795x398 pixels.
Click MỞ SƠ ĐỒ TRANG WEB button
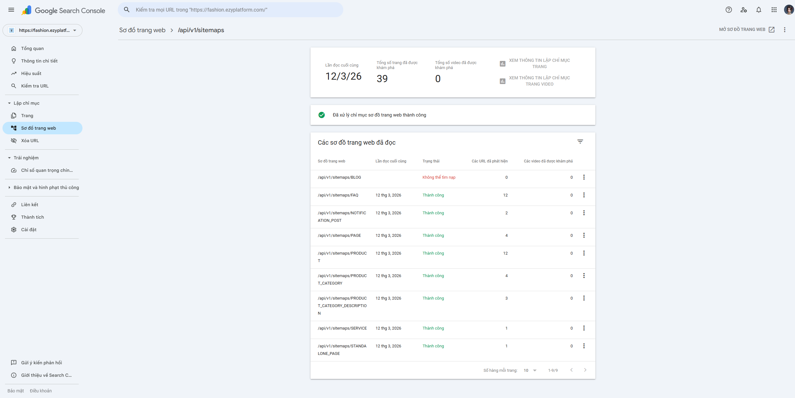(747, 30)
